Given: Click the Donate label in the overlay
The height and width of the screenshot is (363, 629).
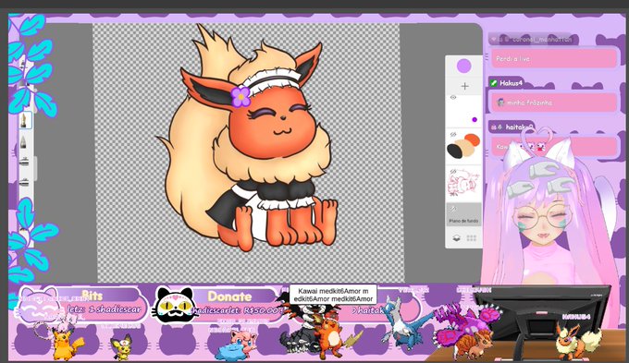Looking at the screenshot, I should tap(229, 296).
